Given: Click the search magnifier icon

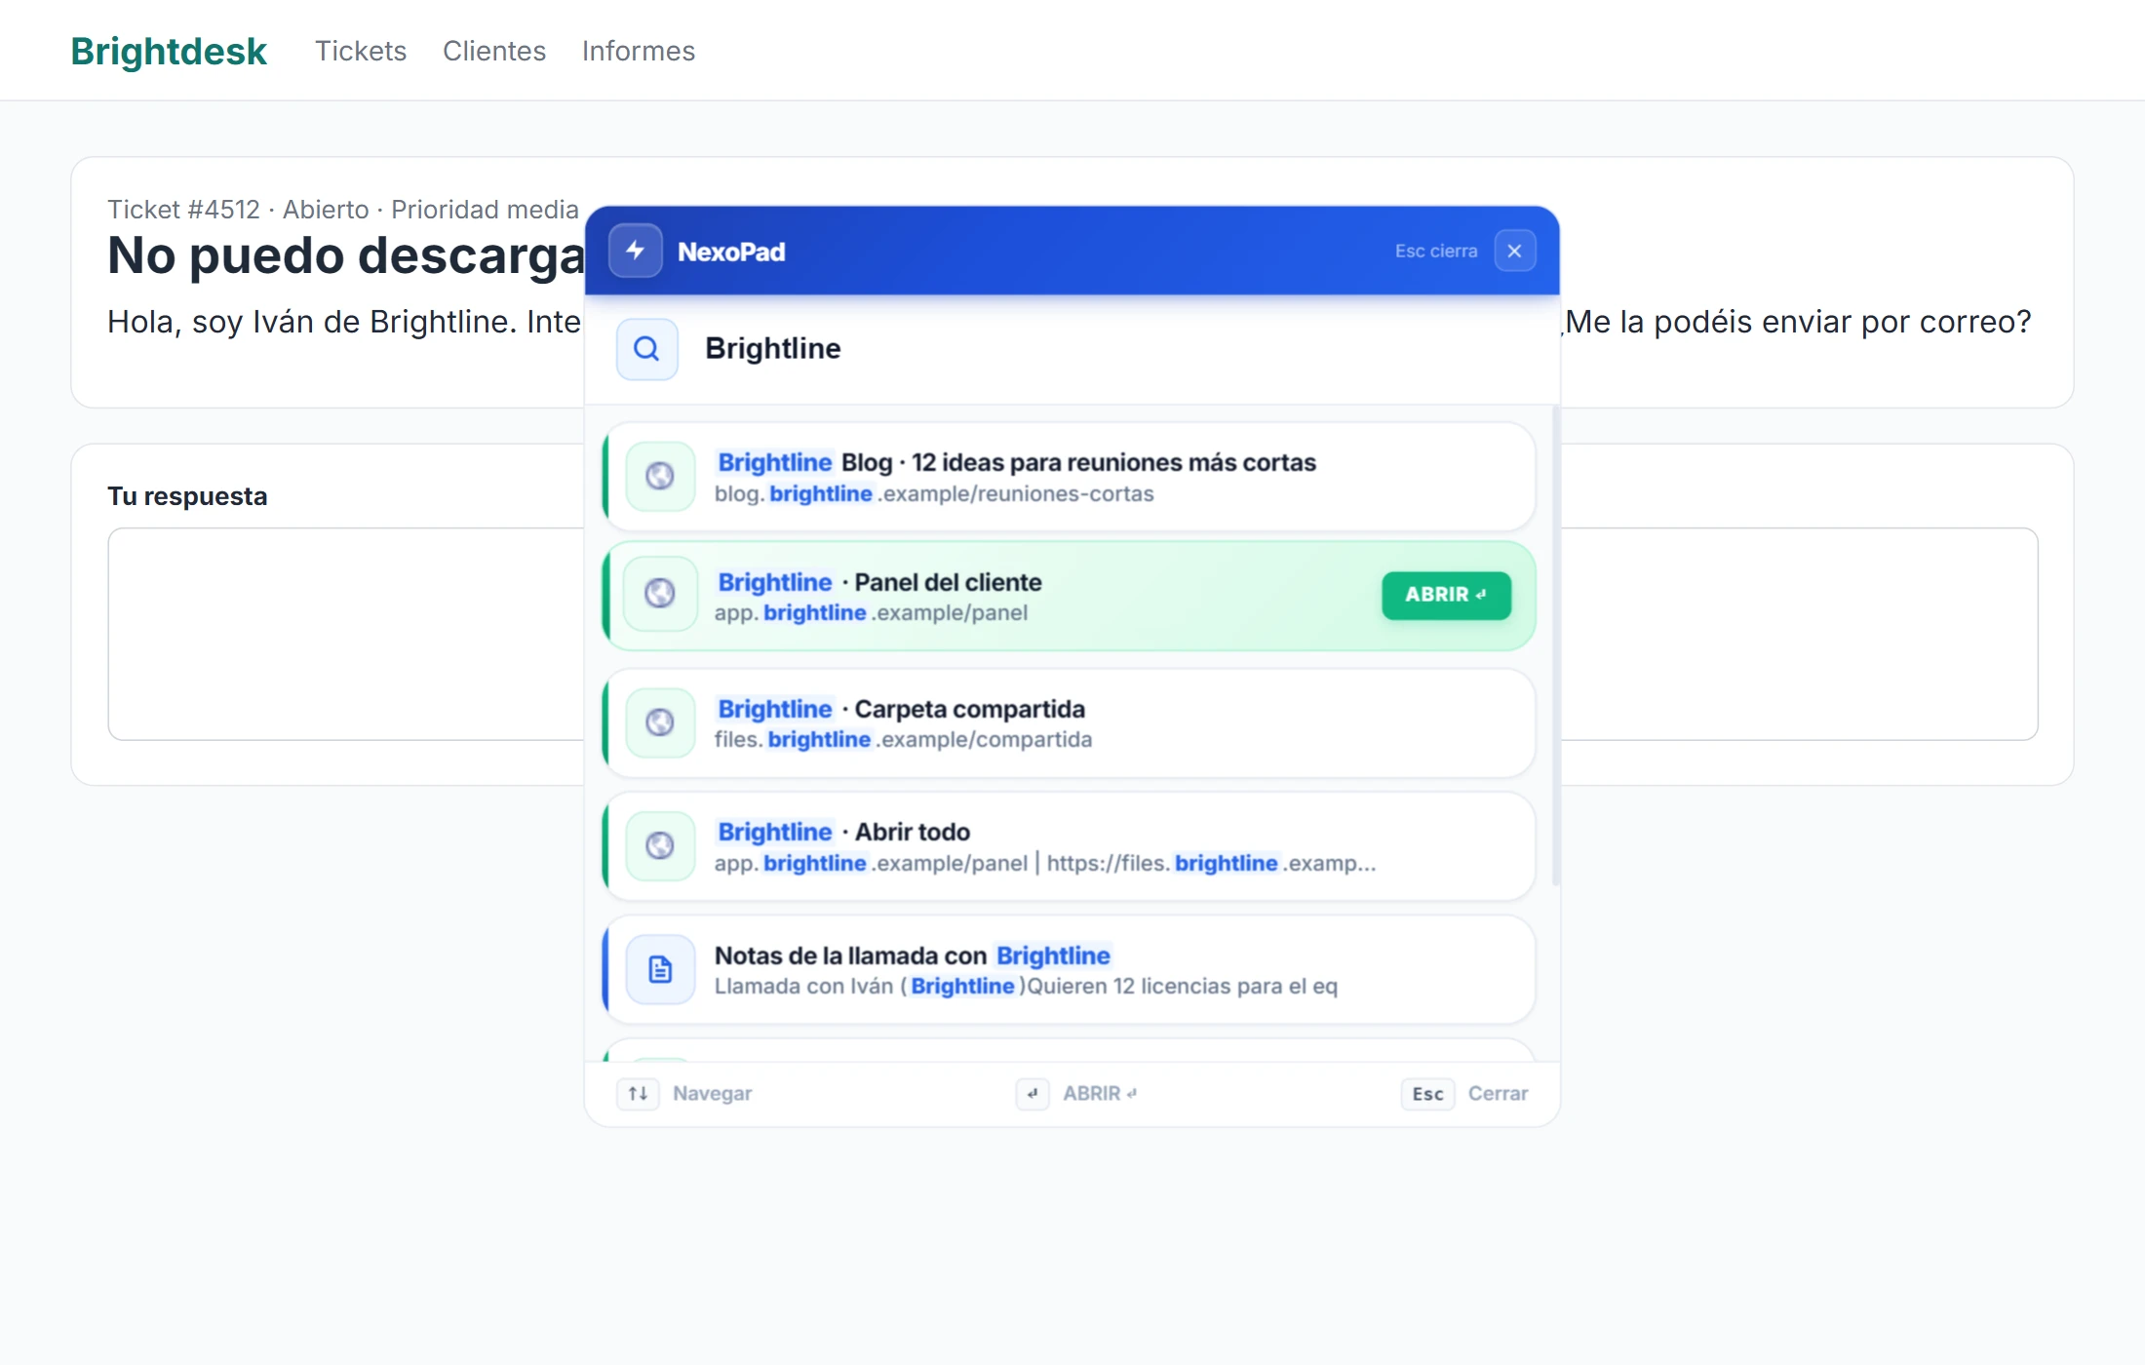Looking at the screenshot, I should point(646,348).
